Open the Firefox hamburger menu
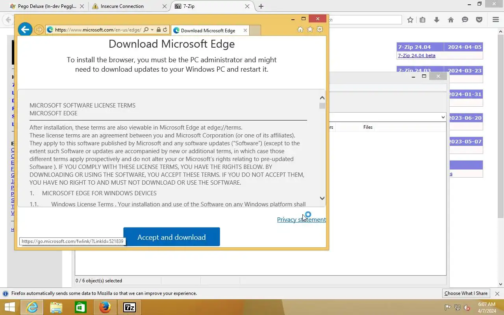504x315 pixels. click(496, 20)
